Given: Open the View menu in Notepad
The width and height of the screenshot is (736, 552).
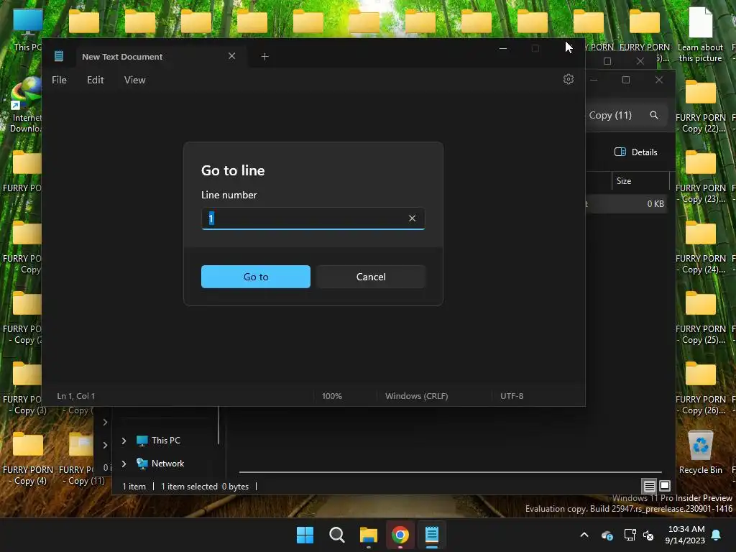Looking at the screenshot, I should (134, 80).
